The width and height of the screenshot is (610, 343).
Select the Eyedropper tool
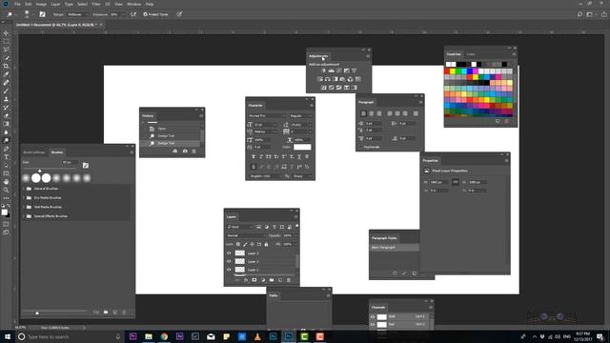7,74
